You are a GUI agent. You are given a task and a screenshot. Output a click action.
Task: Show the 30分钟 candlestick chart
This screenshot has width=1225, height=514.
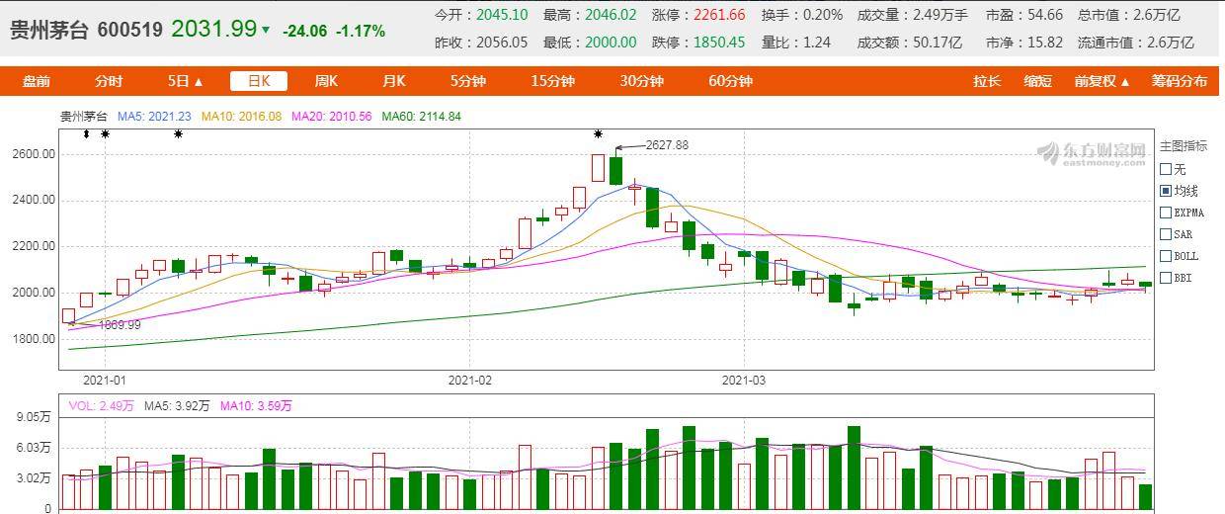pyautogui.click(x=641, y=81)
